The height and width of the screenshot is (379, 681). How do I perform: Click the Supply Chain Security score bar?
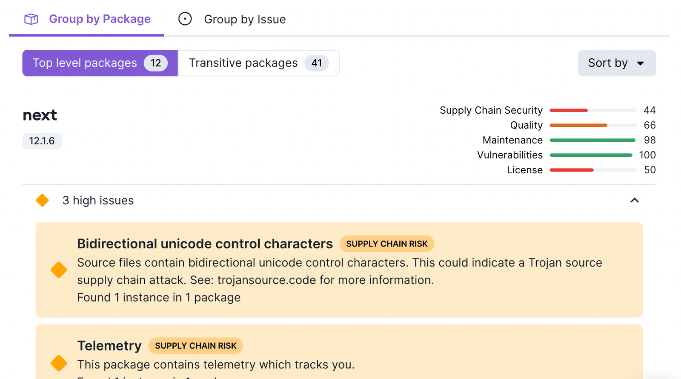click(x=592, y=110)
